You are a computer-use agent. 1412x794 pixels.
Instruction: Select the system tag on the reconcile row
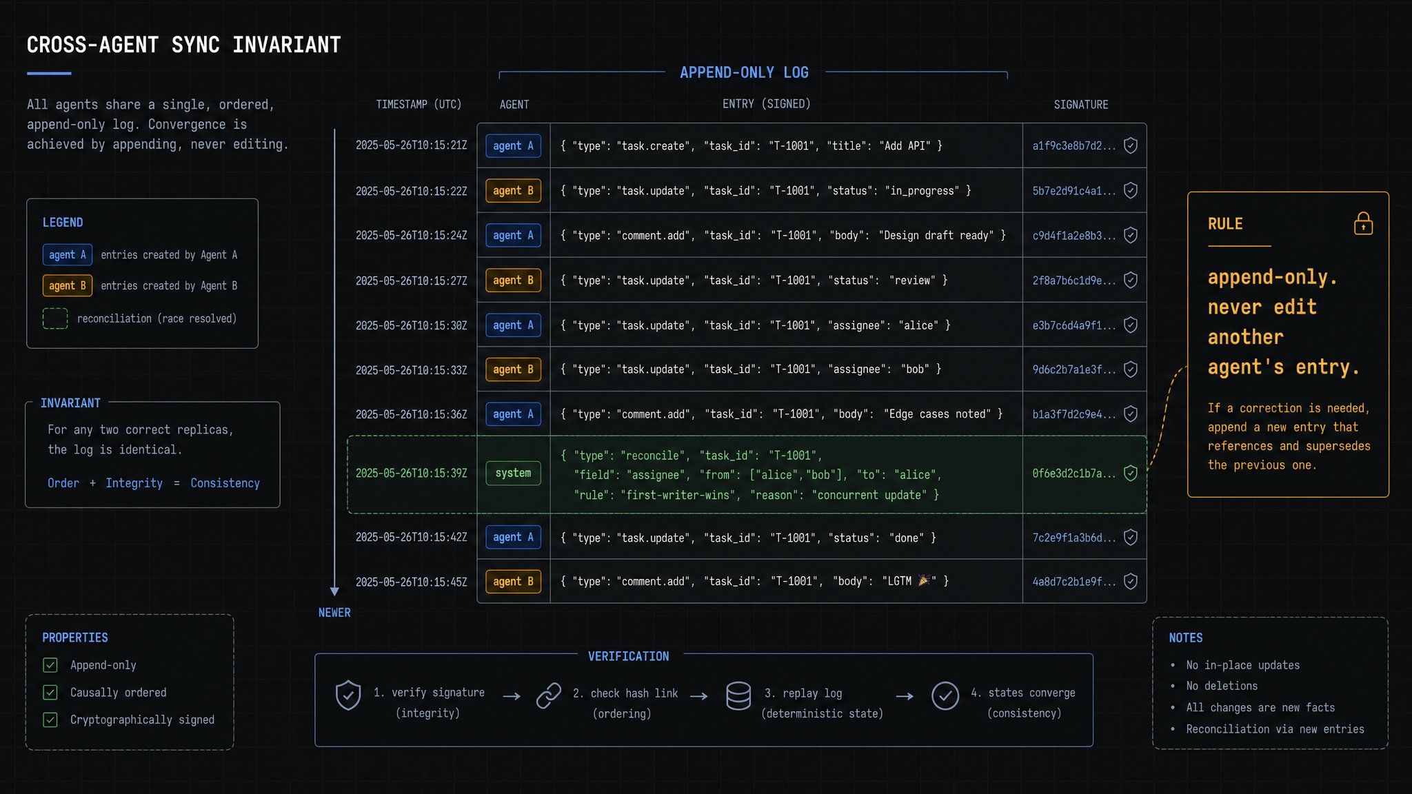[514, 473]
